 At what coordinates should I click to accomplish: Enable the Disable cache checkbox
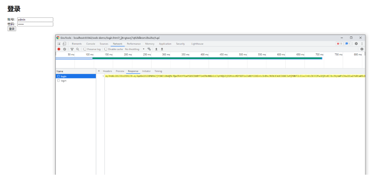[x=106, y=49]
